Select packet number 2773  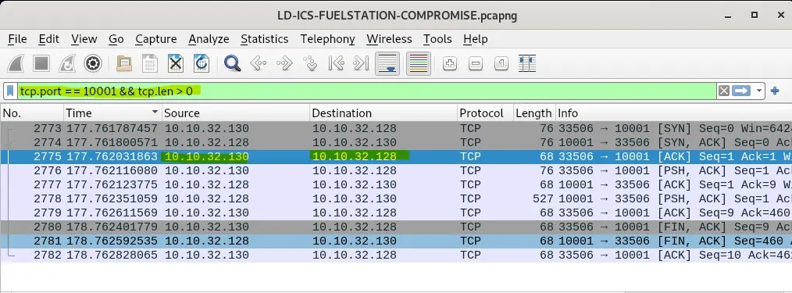coord(396,128)
